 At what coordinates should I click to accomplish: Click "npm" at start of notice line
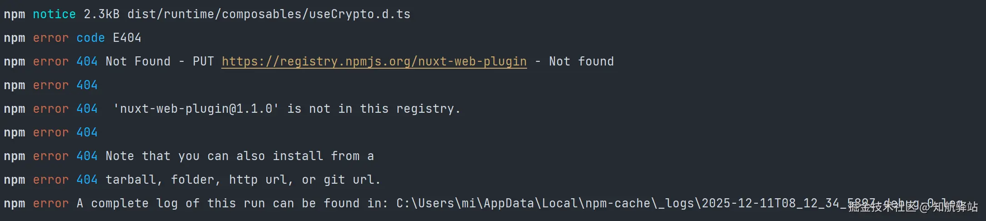[x=14, y=14]
